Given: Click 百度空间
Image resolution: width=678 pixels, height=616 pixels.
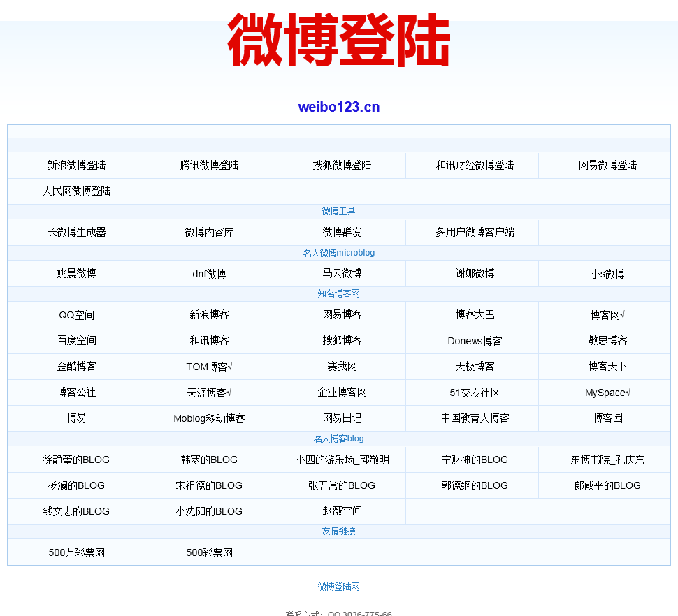Looking at the screenshot, I should click(76, 341).
